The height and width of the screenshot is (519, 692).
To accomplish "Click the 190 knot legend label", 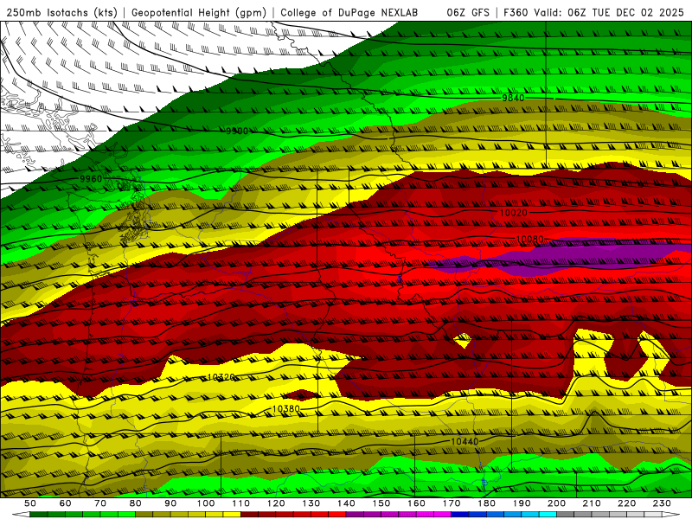I will [x=522, y=503].
